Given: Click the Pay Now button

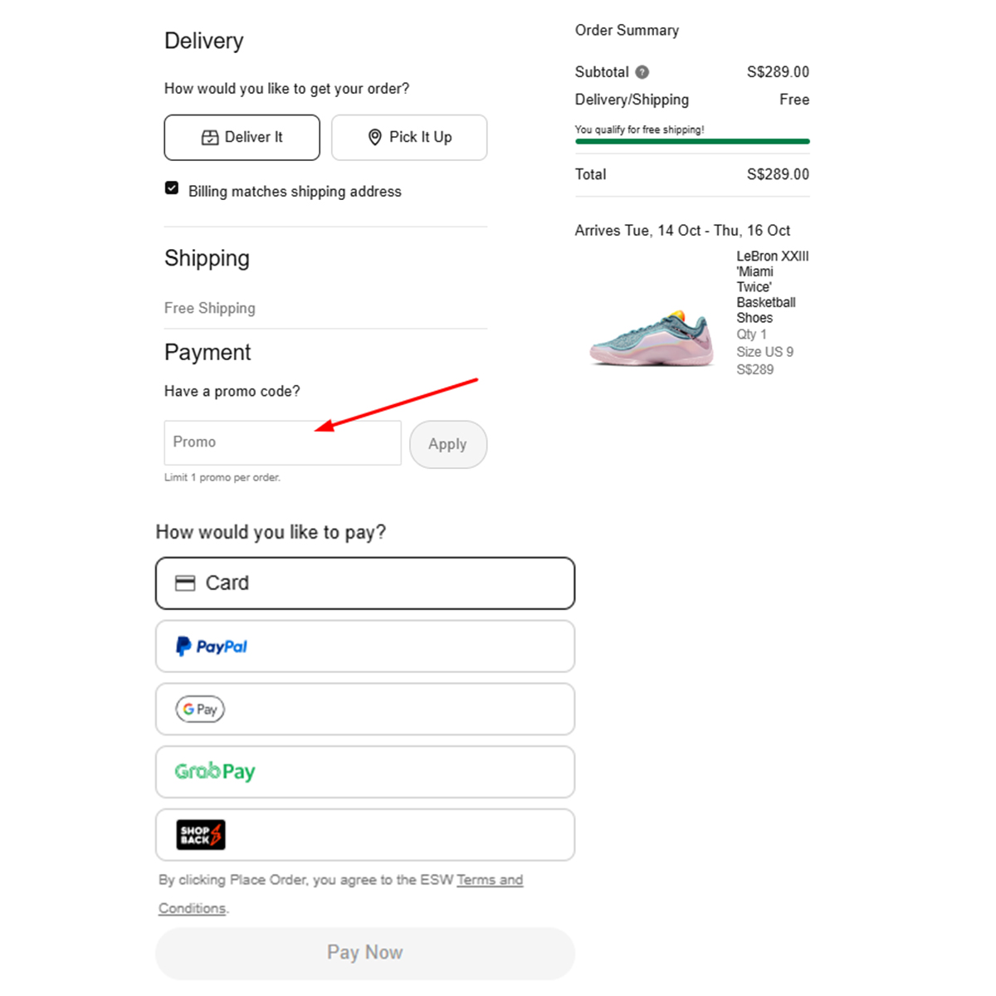Looking at the screenshot, I should pos(365,953).
